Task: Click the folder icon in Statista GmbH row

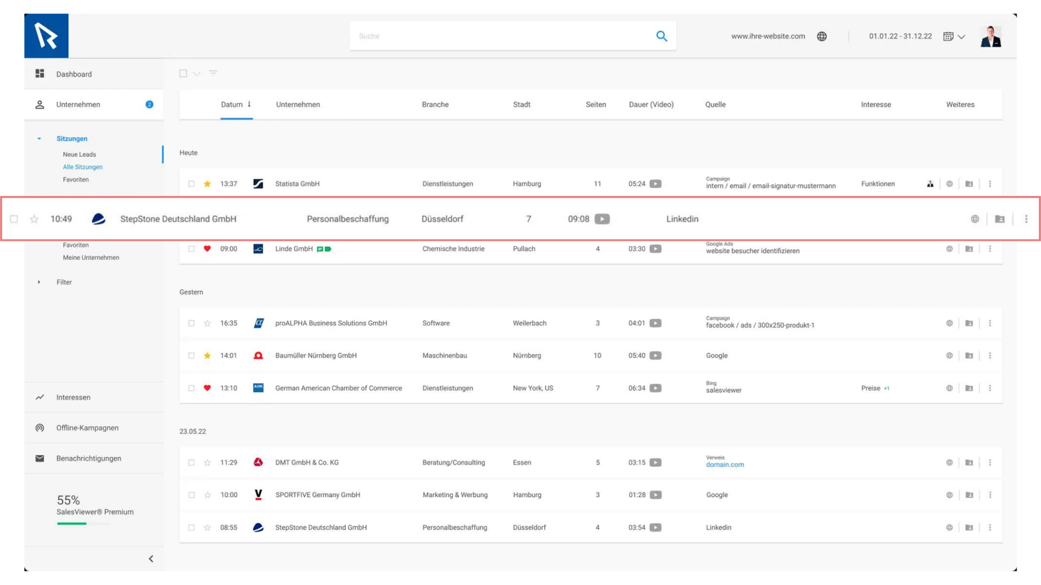Action: (x=969, y=184)
